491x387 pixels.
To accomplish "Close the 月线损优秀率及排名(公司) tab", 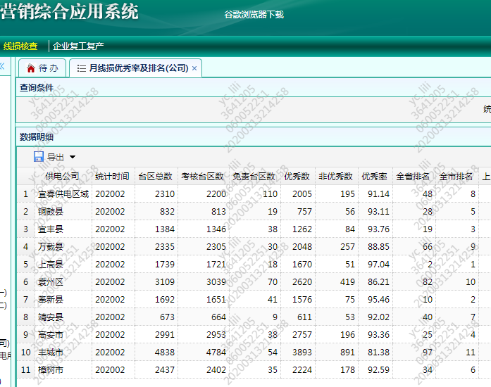I will (x=194, y=68).
